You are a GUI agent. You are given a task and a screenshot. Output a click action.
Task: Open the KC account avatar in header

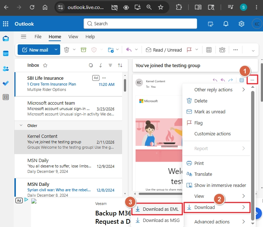[257, 24]
